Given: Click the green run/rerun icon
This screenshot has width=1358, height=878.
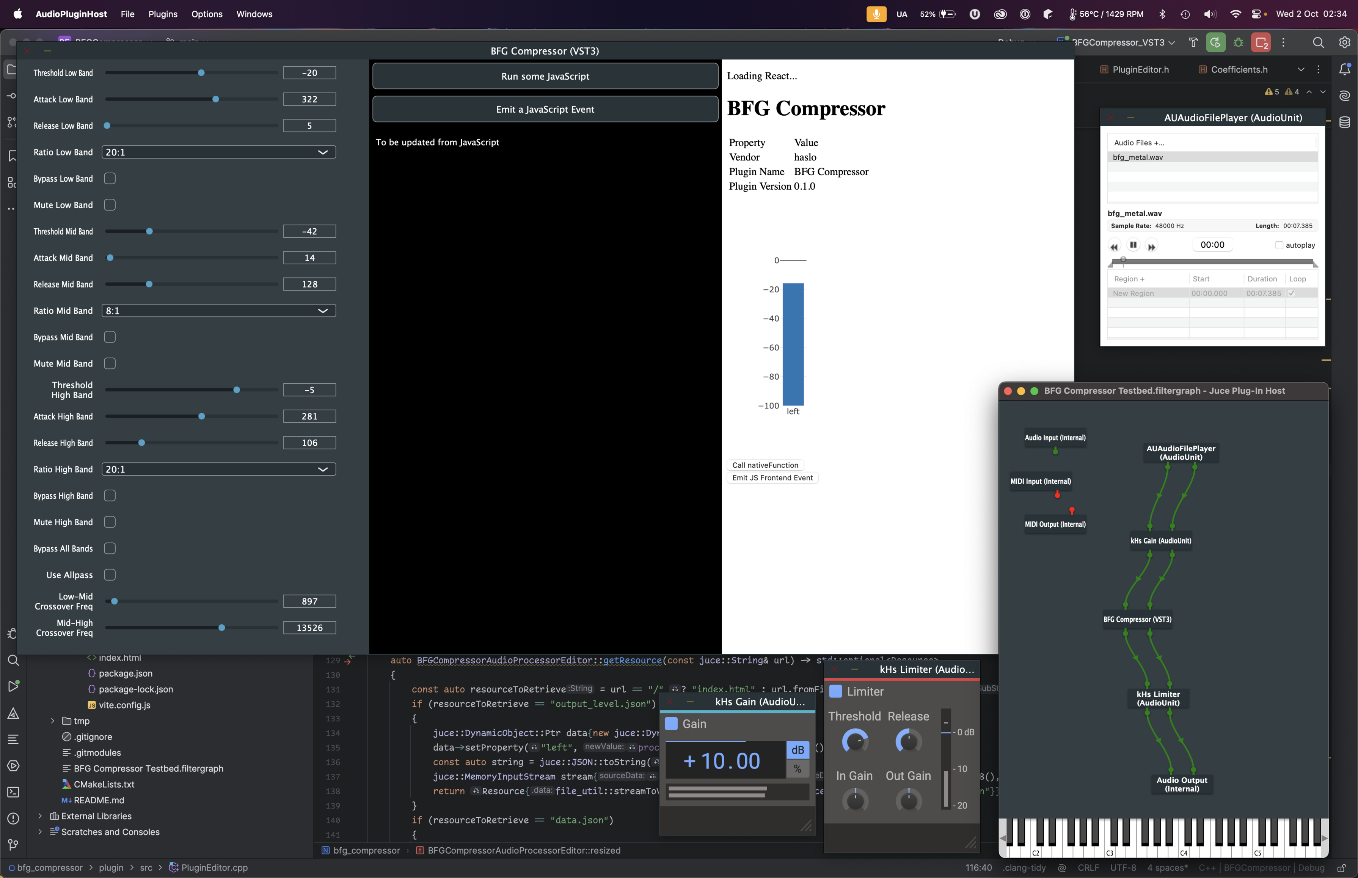Looking at the screenshot, I should [x=1215, y=43].
